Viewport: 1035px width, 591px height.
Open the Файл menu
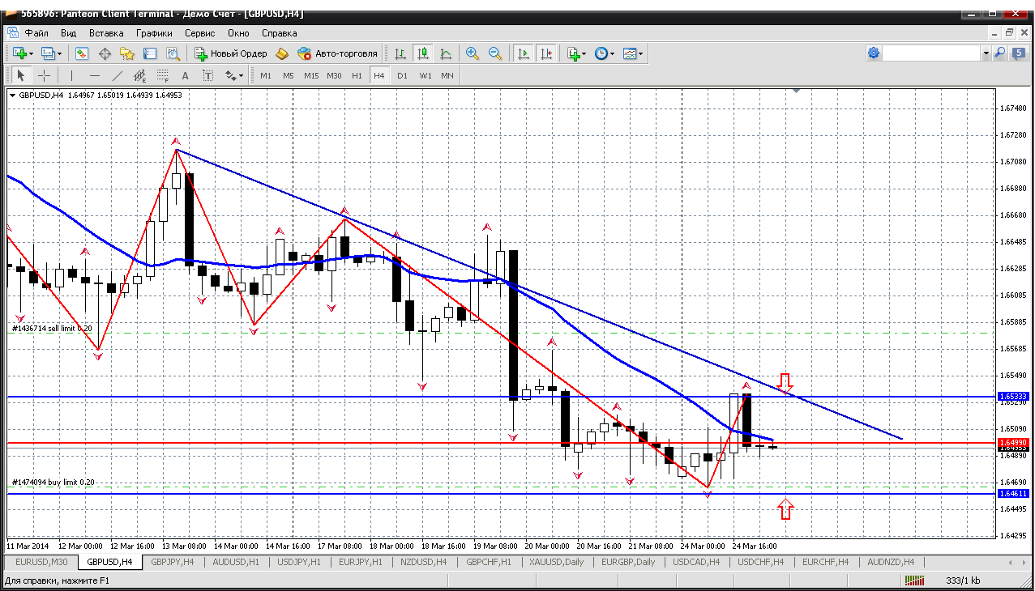pos(36,33)
